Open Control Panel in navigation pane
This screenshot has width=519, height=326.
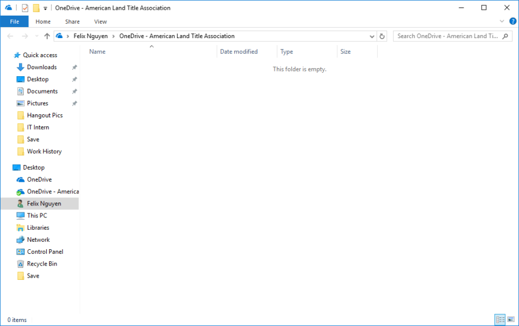point(45,252)
